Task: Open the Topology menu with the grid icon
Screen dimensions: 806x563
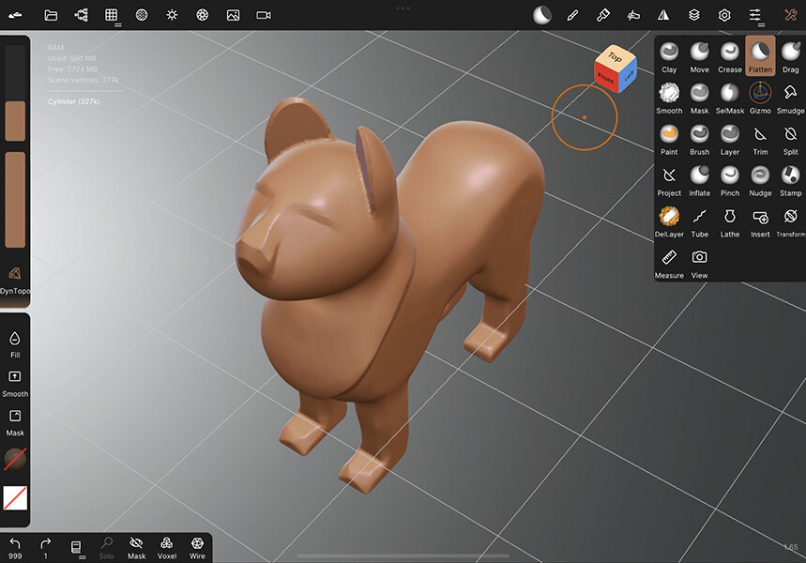Action: pyautogui.click(x=111, y=15)
